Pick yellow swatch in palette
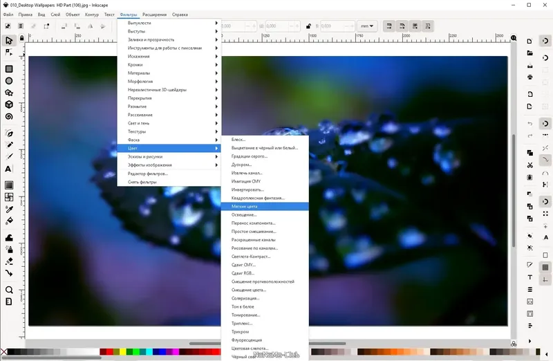 pos(123,352)
